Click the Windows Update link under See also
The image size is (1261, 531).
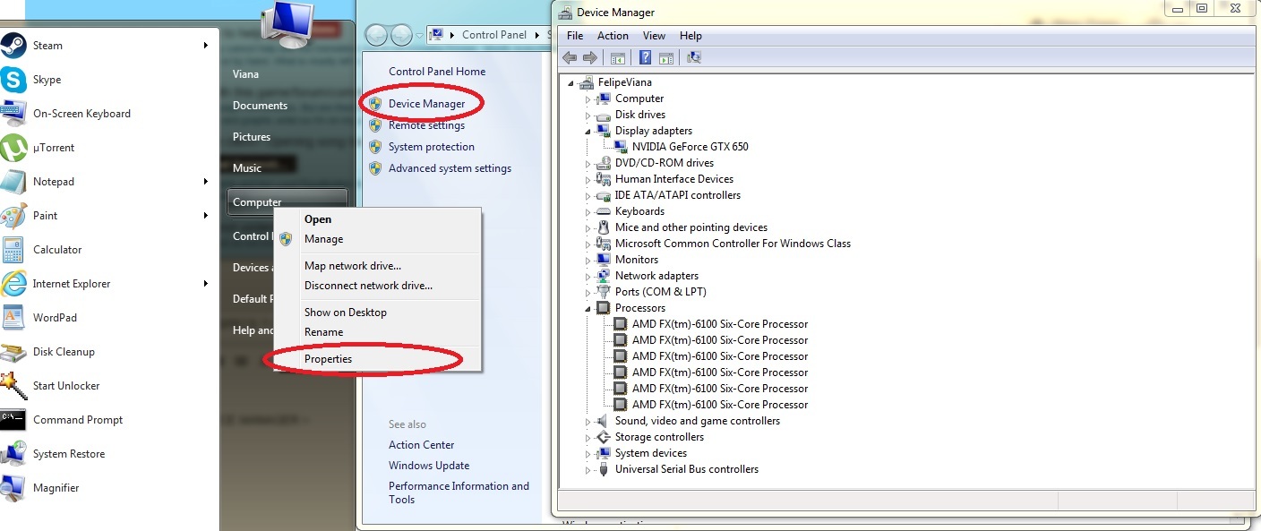(428, 466)
